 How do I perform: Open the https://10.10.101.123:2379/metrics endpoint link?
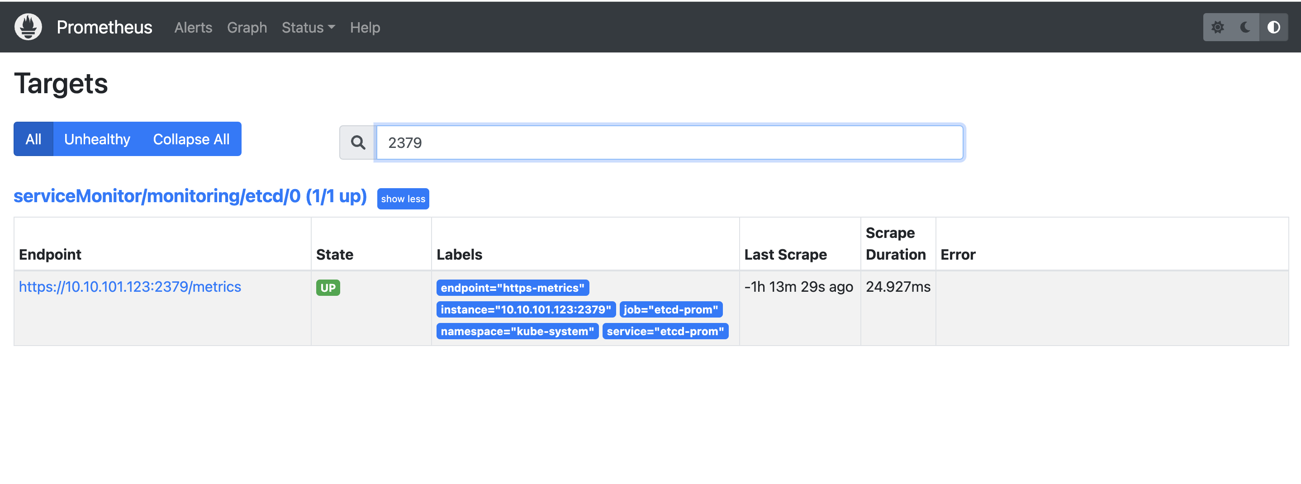[130, 286]
